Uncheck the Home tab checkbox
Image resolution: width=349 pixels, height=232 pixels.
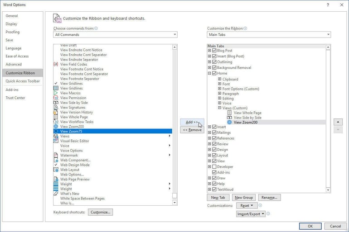point(214,73)
